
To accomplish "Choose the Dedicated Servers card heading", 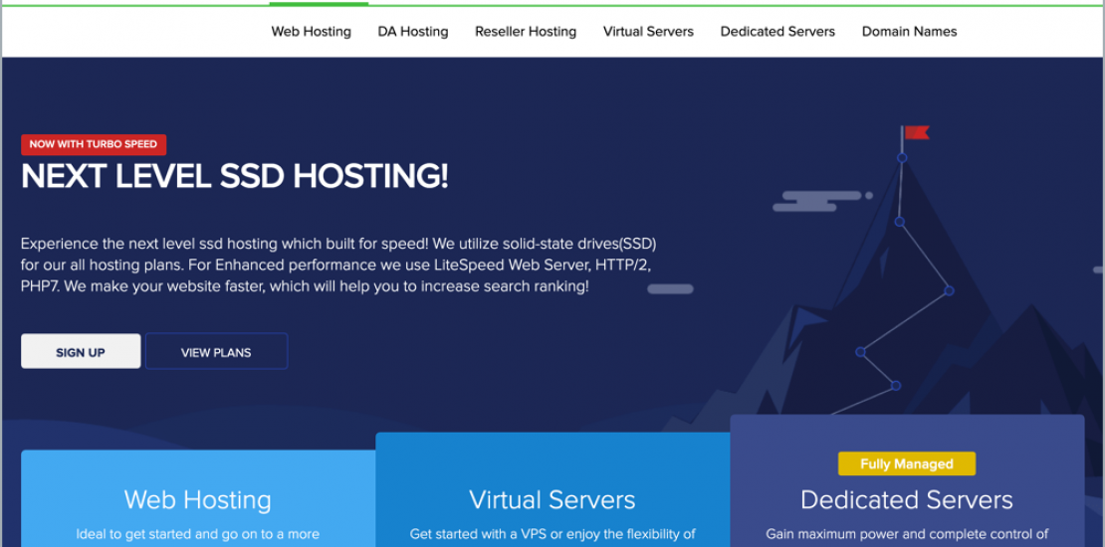I will pos(906,499).
